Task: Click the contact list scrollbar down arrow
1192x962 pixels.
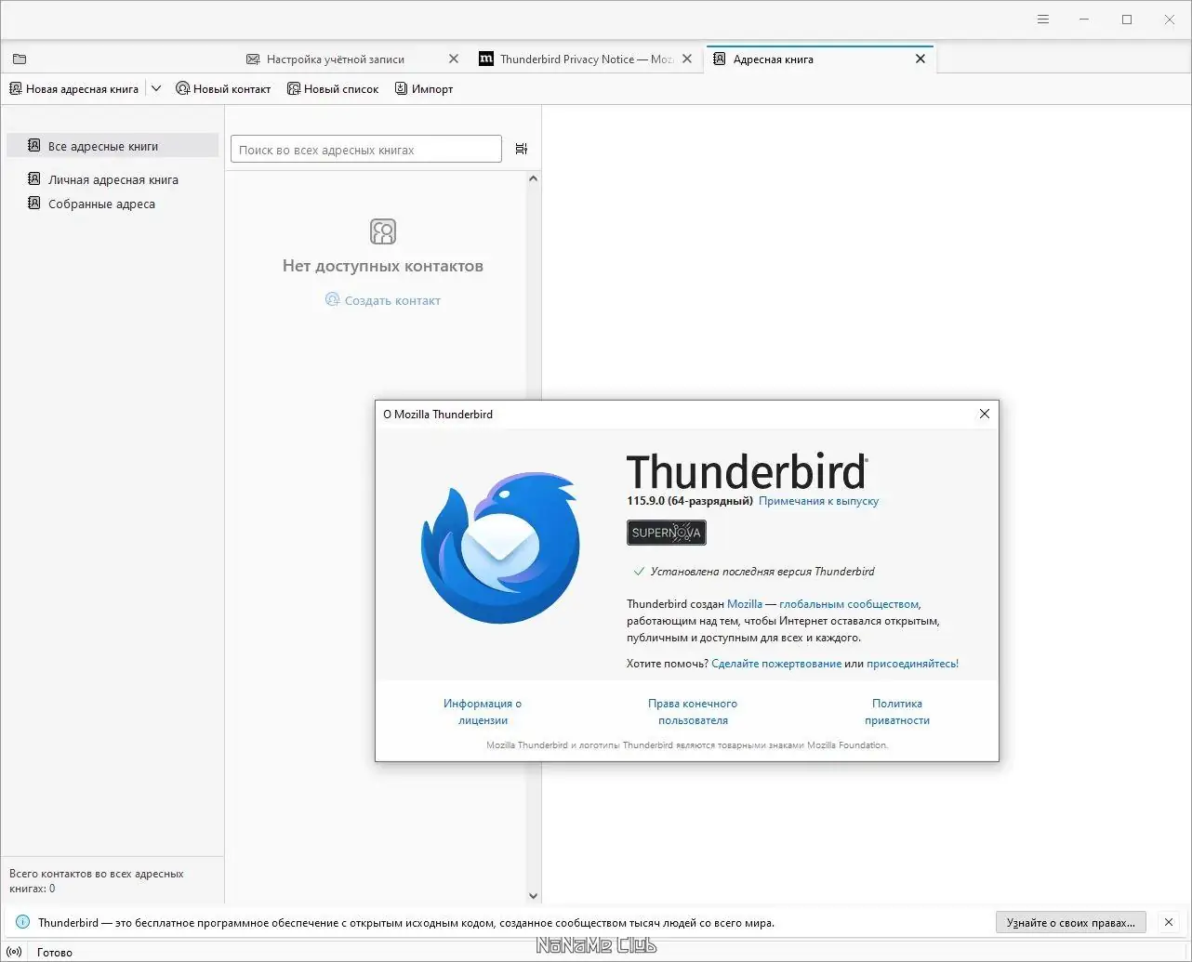Action: pos(534,896)
